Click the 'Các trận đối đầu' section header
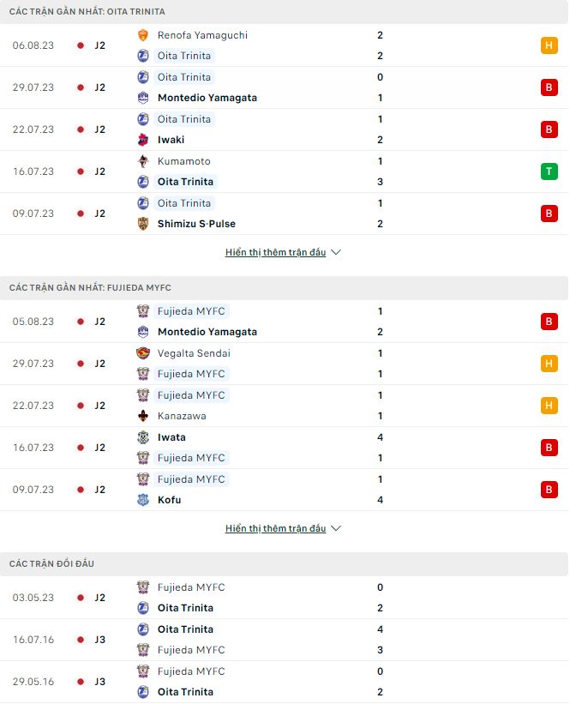This screenshot has height=704, width=576. pos(51,563)
